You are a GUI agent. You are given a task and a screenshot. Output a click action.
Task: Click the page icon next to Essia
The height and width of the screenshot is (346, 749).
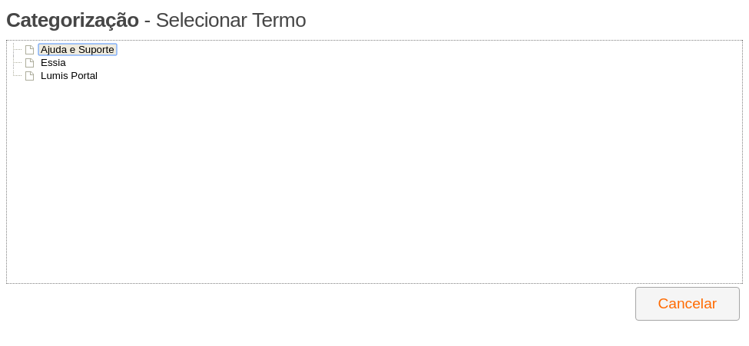click(30, 62)
